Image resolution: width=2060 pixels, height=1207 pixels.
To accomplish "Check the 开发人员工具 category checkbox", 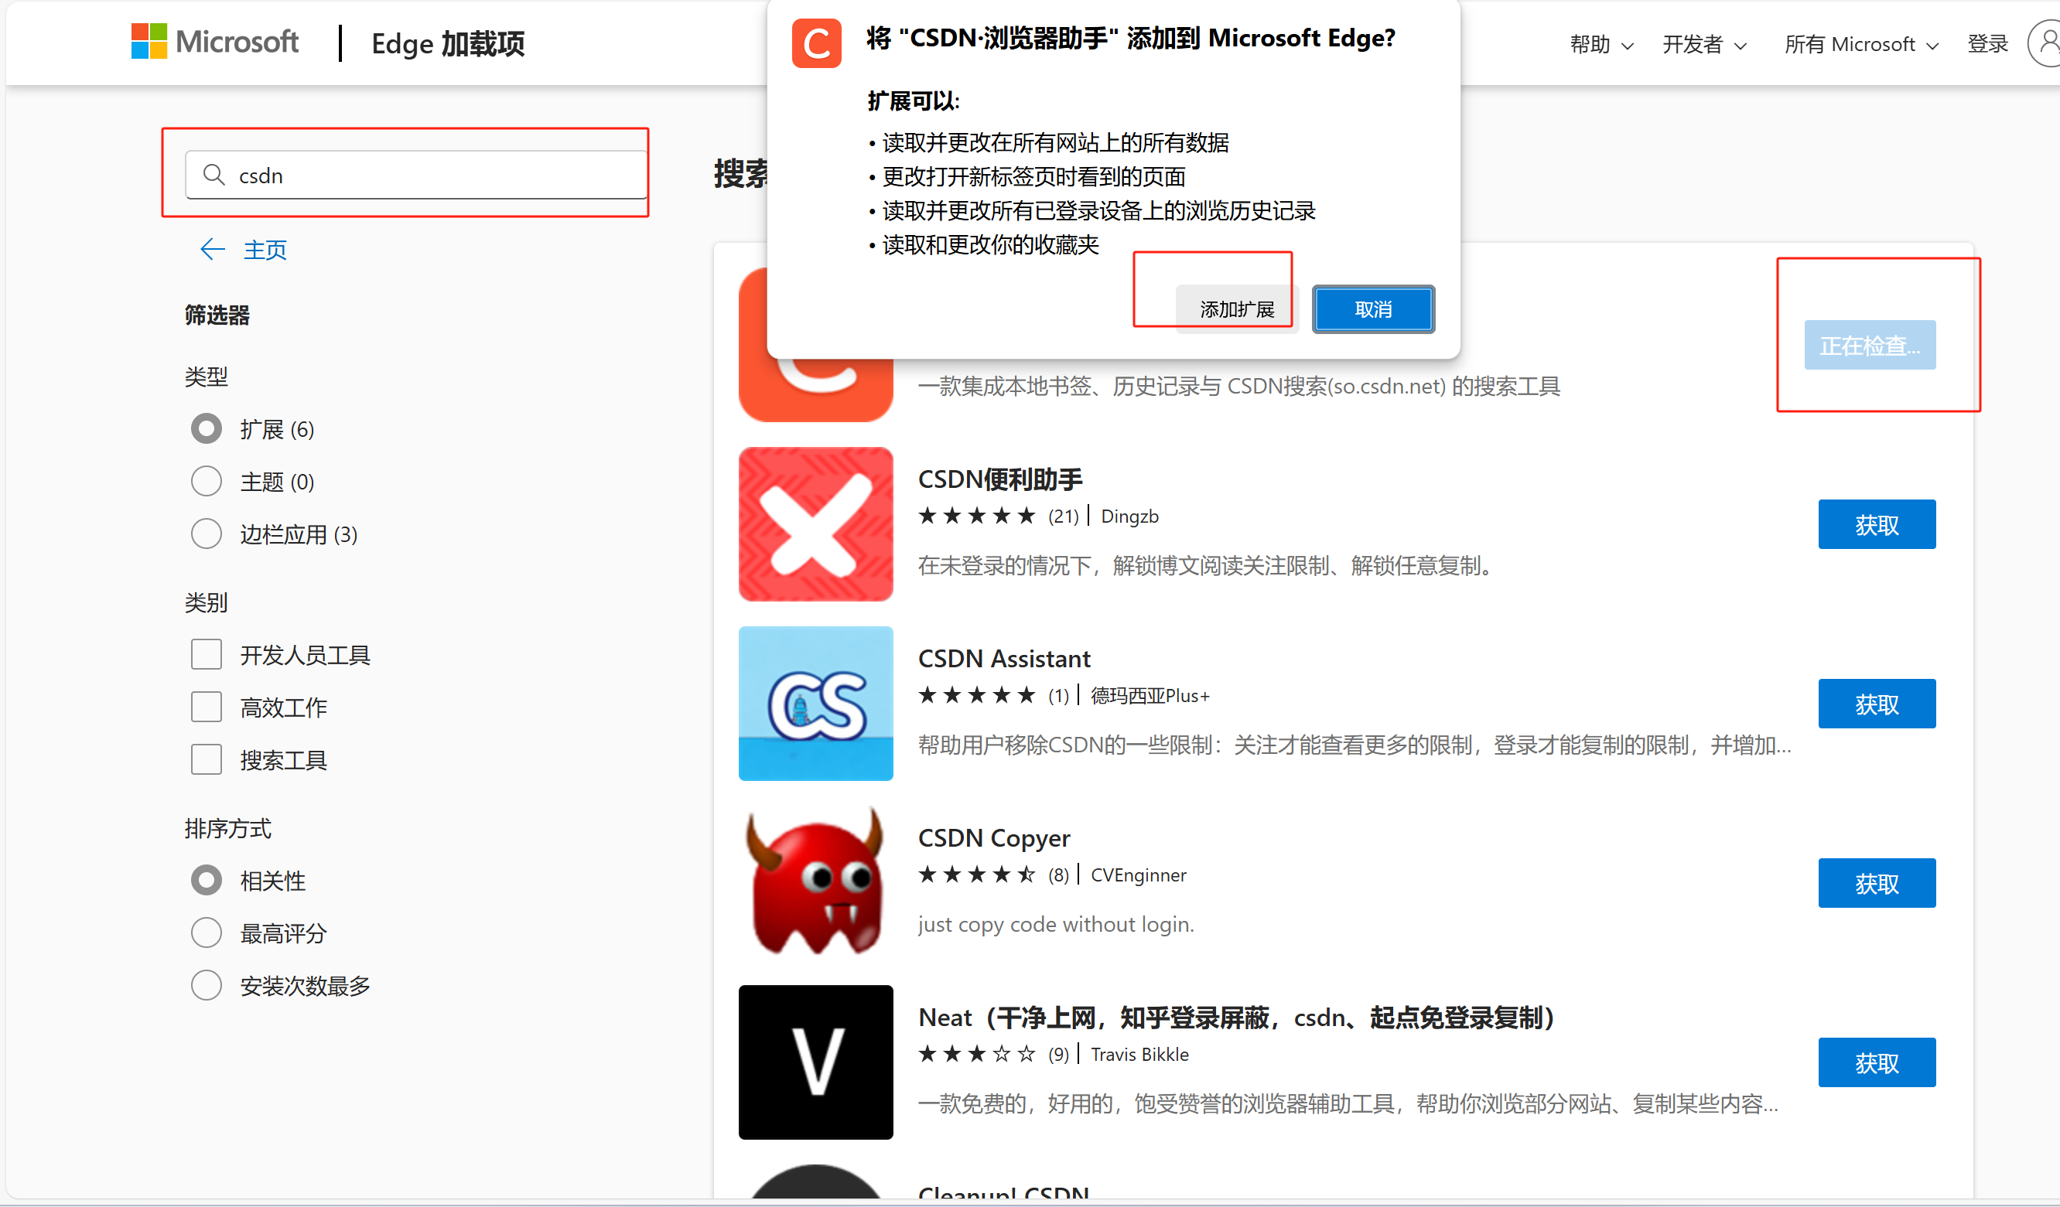I will tap(206, 655).
